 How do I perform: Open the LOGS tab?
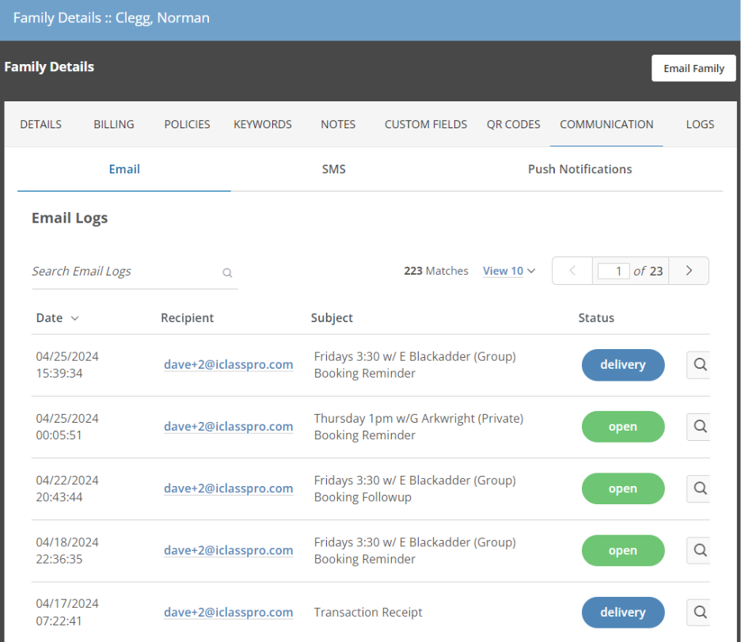[x=700, y=124]
